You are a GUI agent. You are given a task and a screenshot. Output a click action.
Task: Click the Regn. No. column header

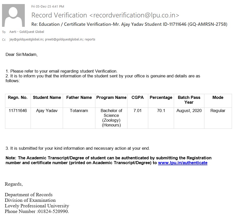coord(18,98)
